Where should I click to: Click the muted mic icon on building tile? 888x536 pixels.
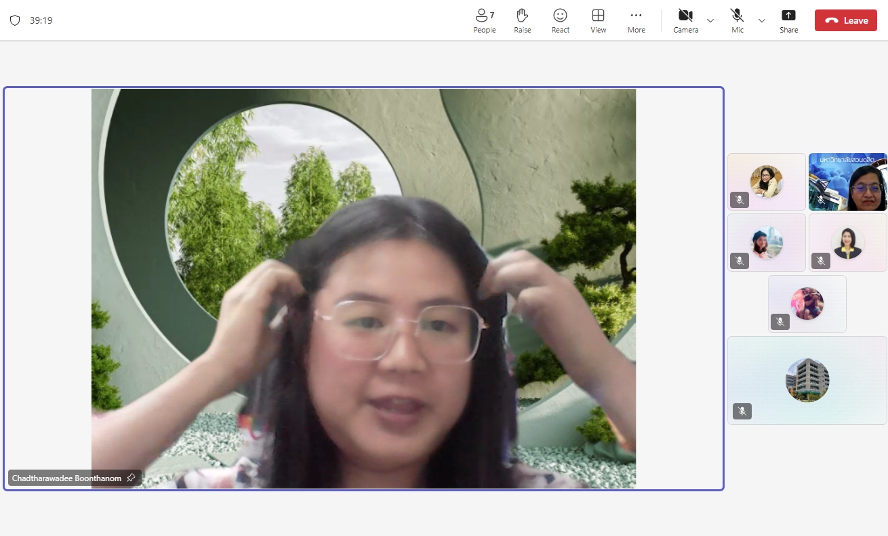[742, 411]
